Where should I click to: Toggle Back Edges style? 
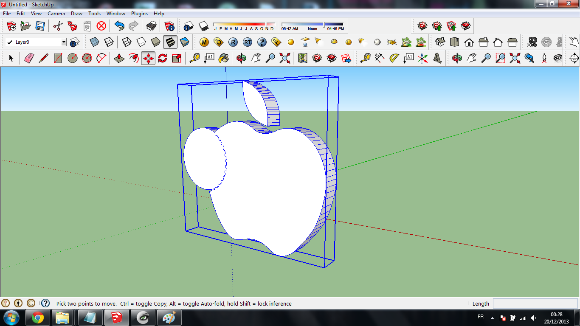[x=109, y=42]
